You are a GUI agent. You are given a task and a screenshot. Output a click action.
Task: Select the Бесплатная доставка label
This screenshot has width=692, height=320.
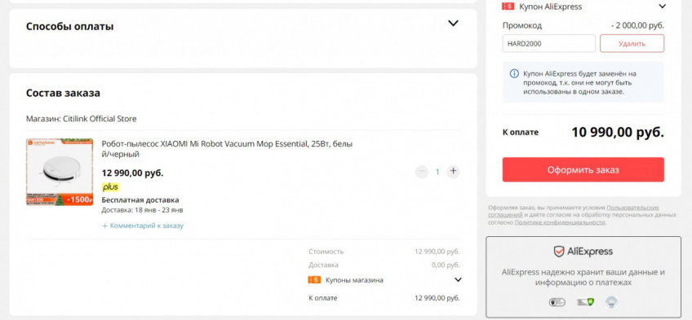(140, 200)
